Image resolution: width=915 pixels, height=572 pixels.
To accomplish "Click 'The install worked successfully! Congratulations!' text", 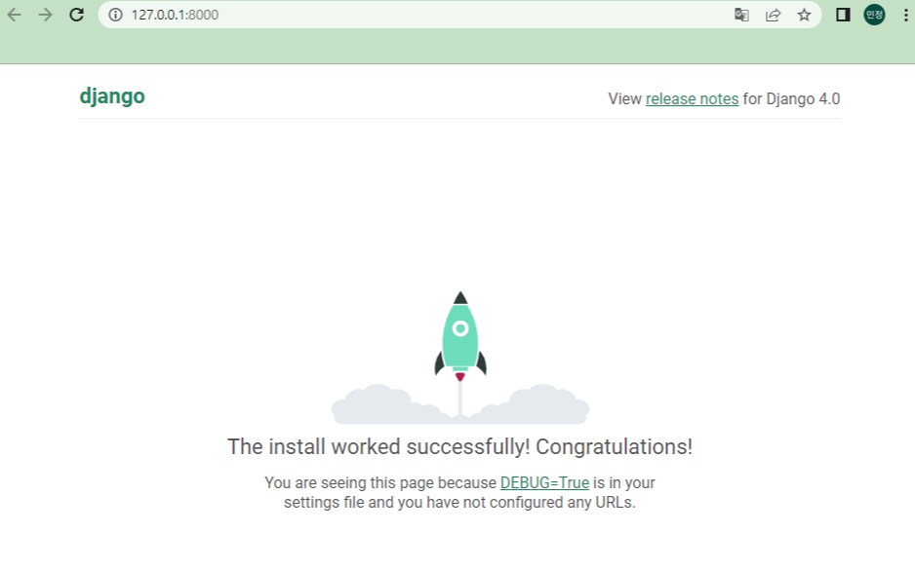I will [x=459, y=446].
